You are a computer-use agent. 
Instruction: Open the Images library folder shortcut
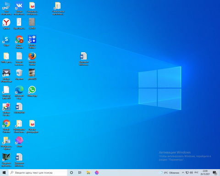pos(6,143)
